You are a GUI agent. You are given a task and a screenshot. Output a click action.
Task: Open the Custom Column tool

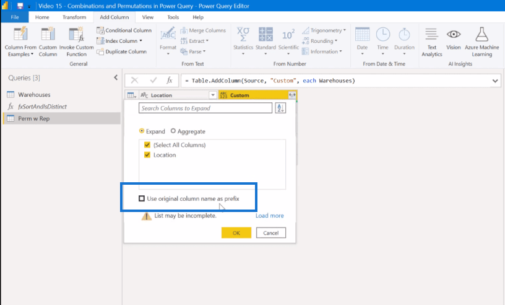tap(48, 42)
